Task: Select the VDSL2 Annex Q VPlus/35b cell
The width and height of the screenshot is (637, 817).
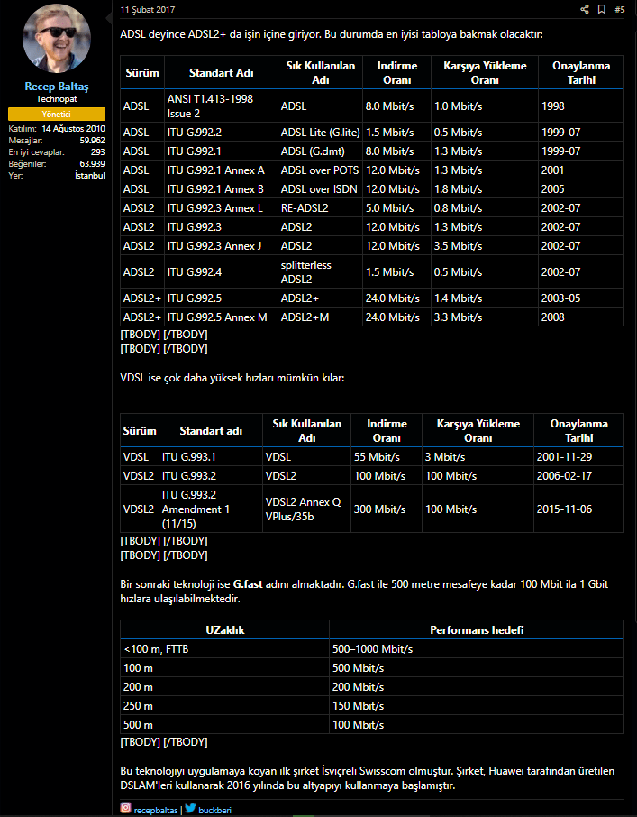Action: tap(306, 509)
